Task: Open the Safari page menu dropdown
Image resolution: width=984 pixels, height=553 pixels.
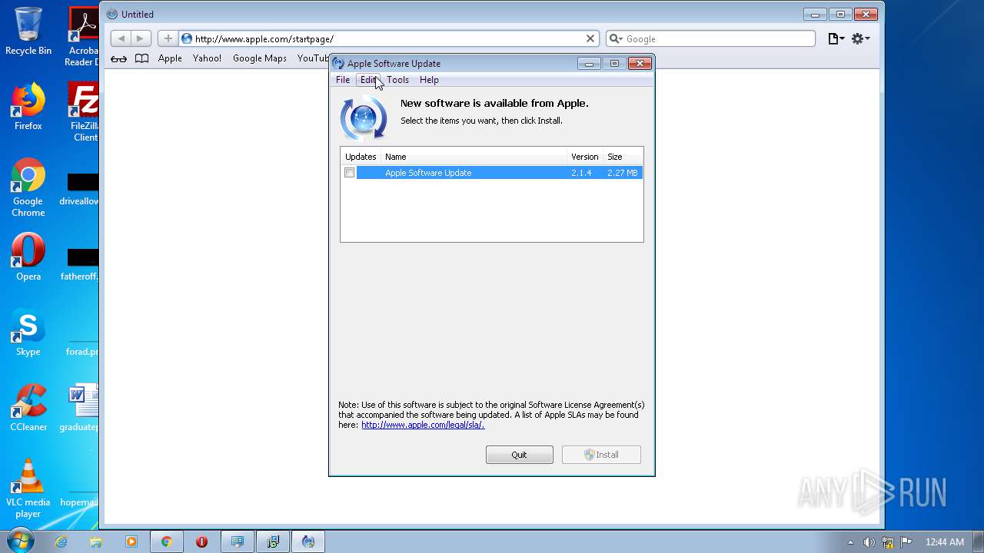Action: pos(836,38)
